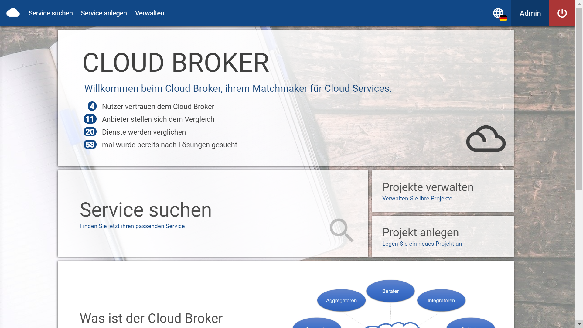
Task: Open Service anlegen menu item
Action: [x=104, y=13]
